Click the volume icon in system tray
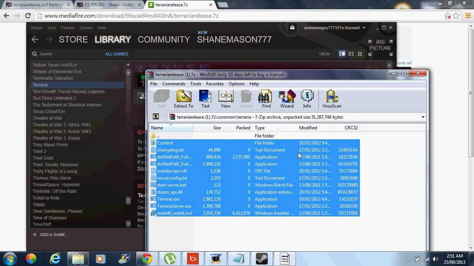Viewport: 474px width, 266px height. (x=435, y=259)
